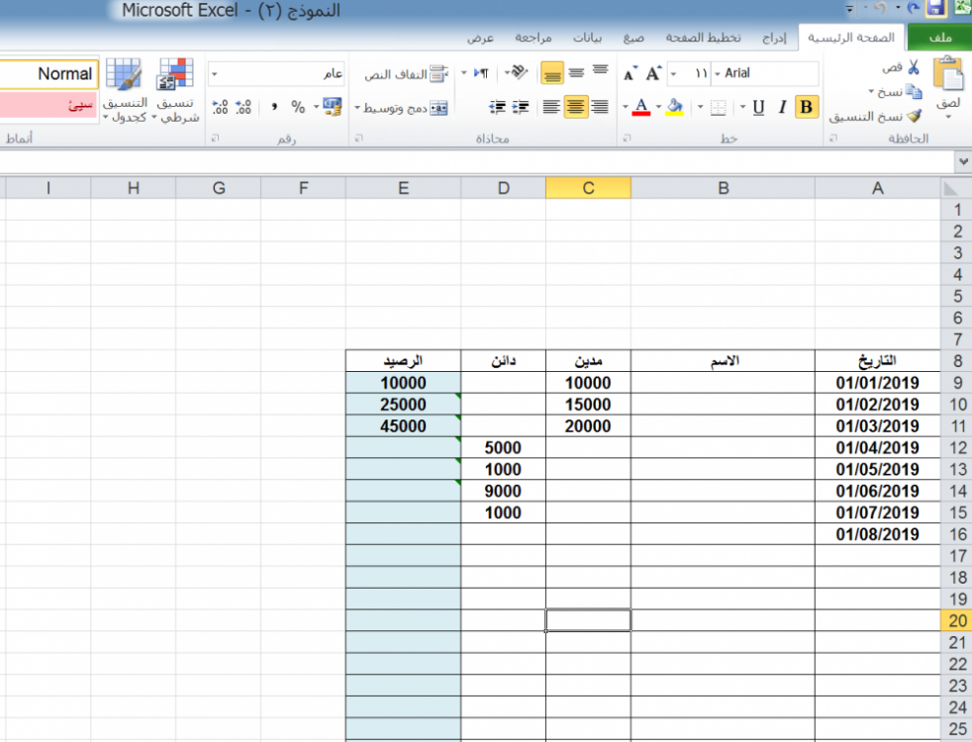Click the Format Painter brush icon

913,115
